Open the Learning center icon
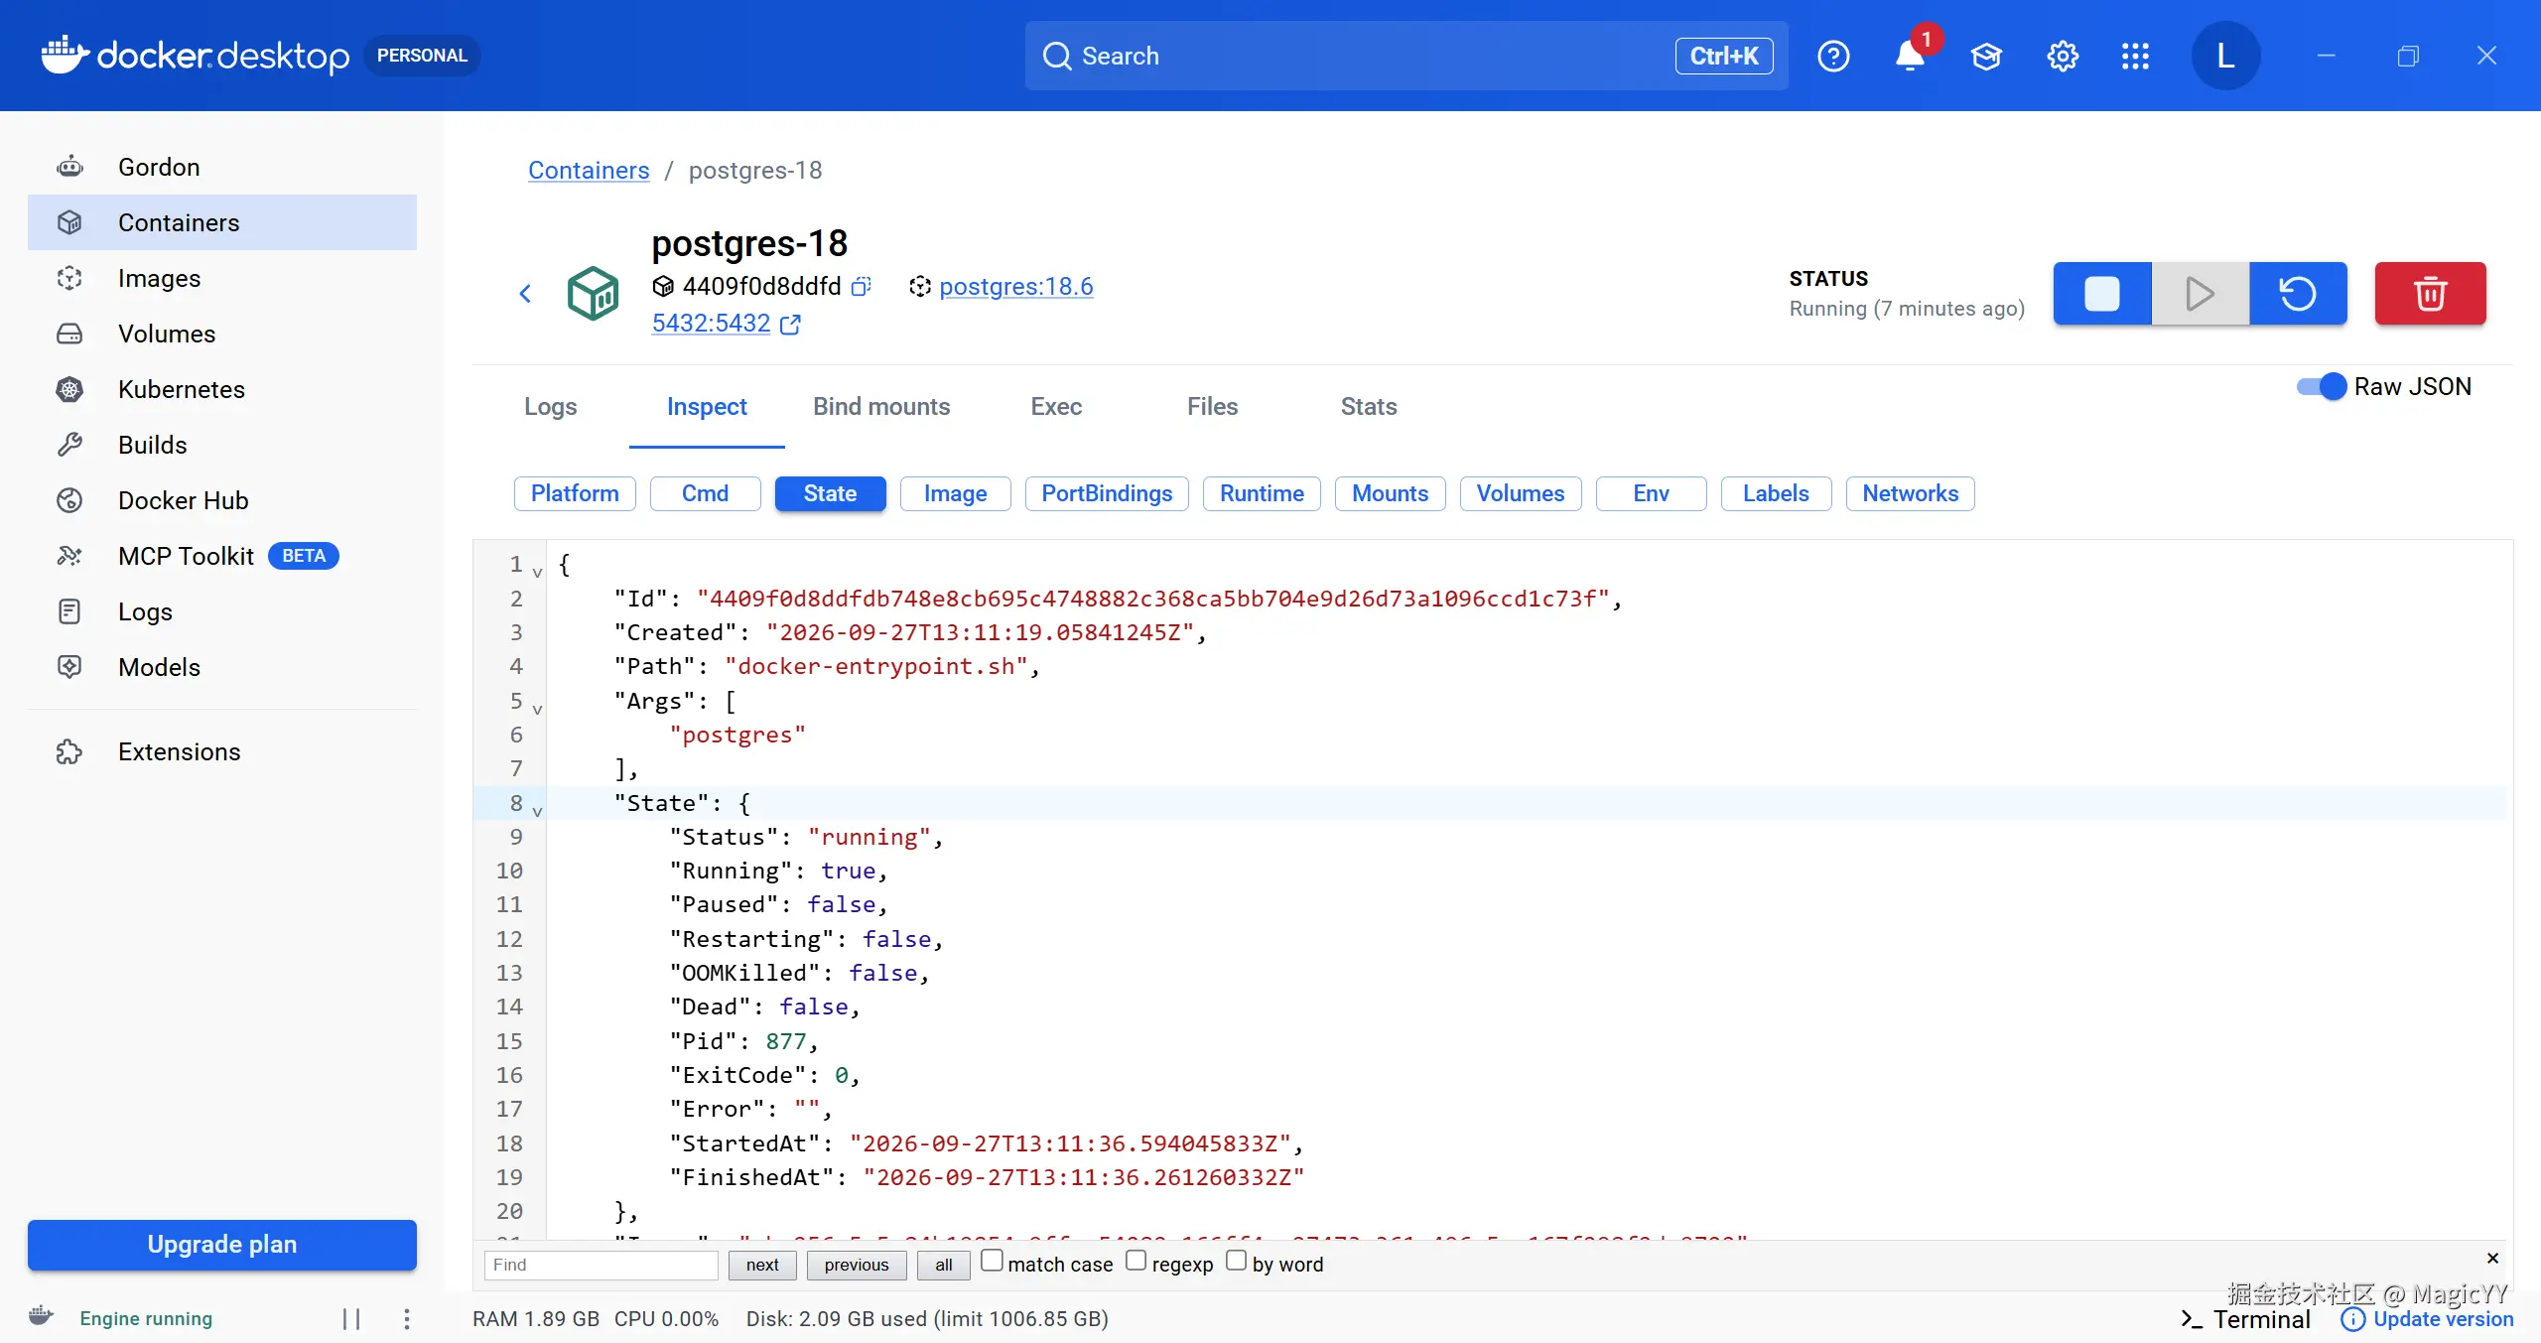Viewport: 2541px width, 1343px height. 1986,56
